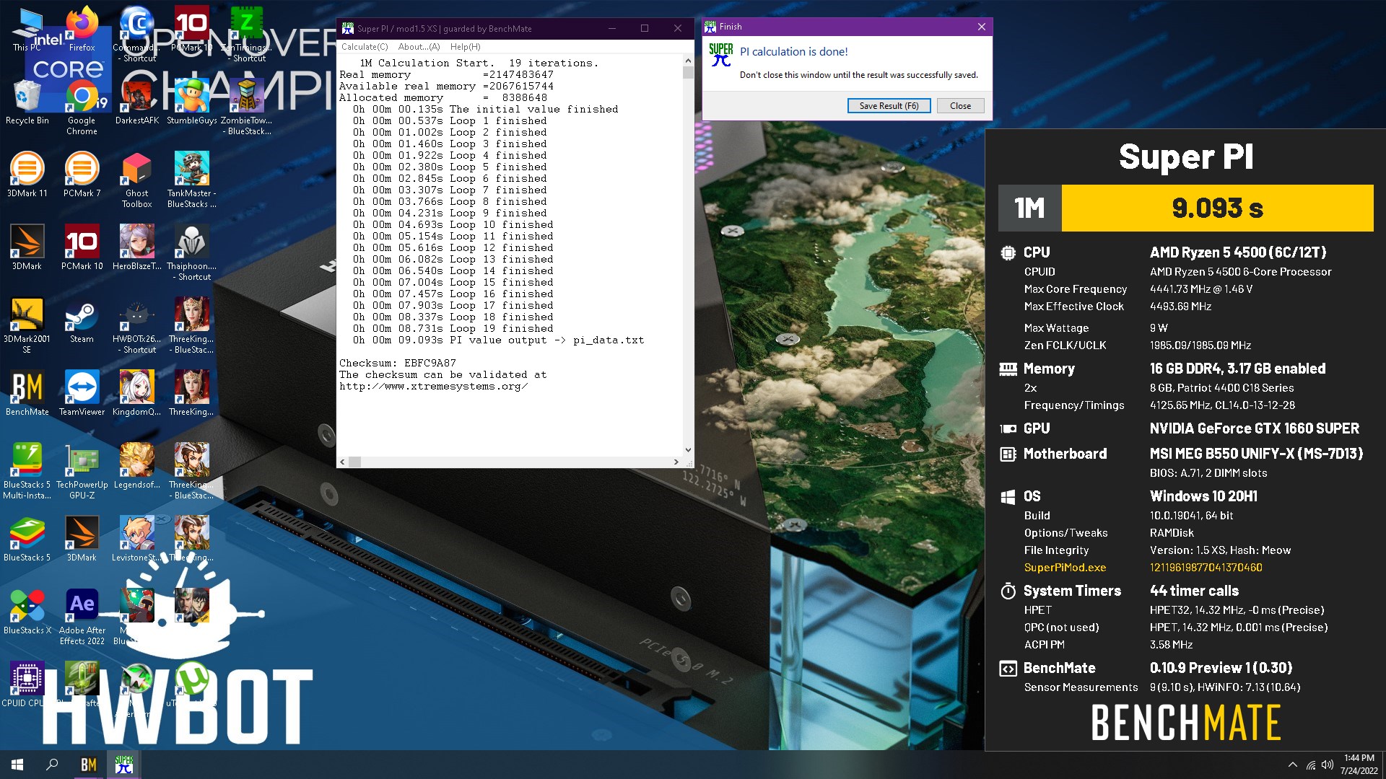This screenshot has width=1386, height=779.
Task: Click the 'MSI MEG B550 UNIFY-X (MS-7D13)' text
Action: coord(1256,454)
